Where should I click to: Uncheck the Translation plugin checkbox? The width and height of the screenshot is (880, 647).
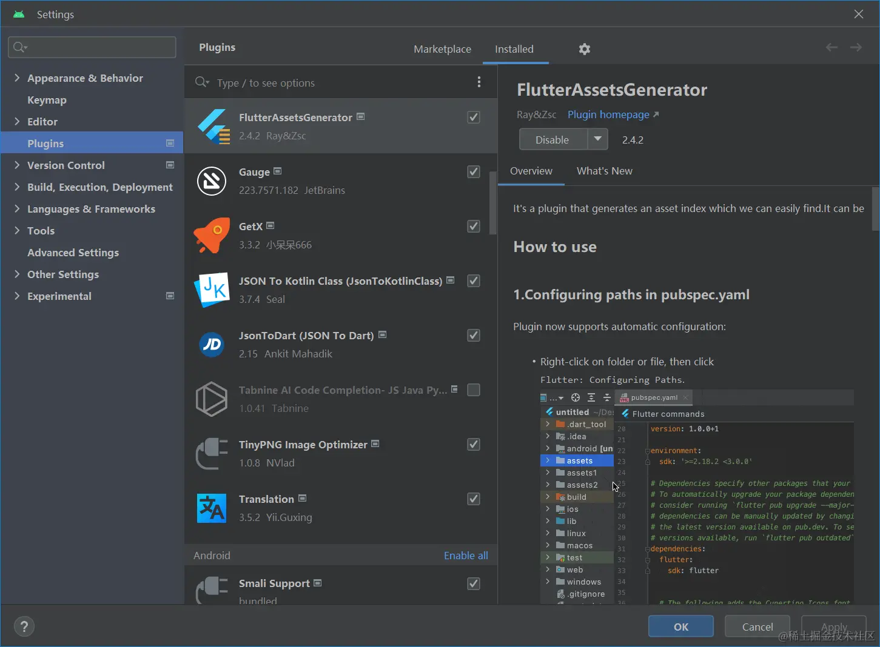coord(474,499)
